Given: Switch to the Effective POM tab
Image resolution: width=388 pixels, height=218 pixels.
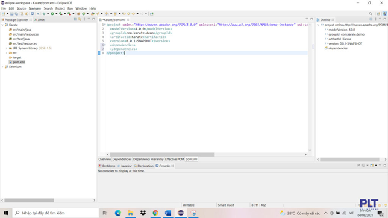Looking at the screenshot, I should click(x=175, y=159).
